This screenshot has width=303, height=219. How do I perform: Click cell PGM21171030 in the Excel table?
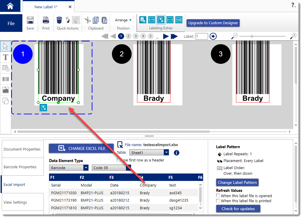point(64,193)
